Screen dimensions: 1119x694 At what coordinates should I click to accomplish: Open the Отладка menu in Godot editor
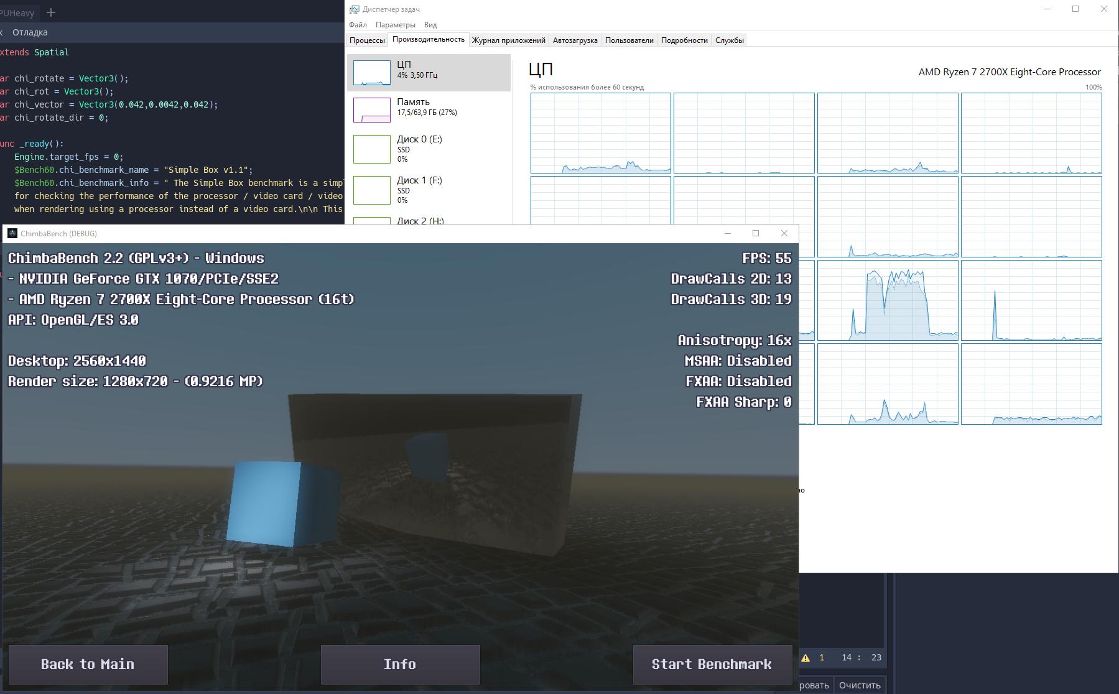[30, 32]
